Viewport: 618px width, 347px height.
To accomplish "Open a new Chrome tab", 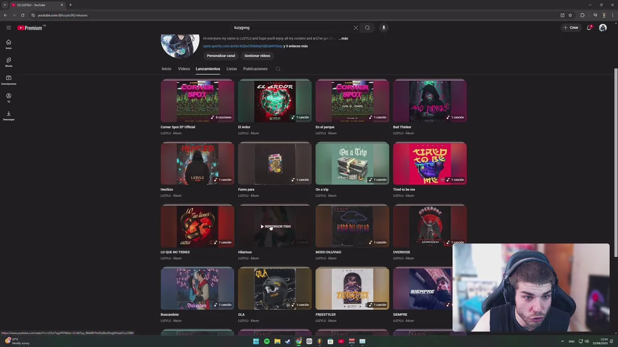I will click(70, 5).
